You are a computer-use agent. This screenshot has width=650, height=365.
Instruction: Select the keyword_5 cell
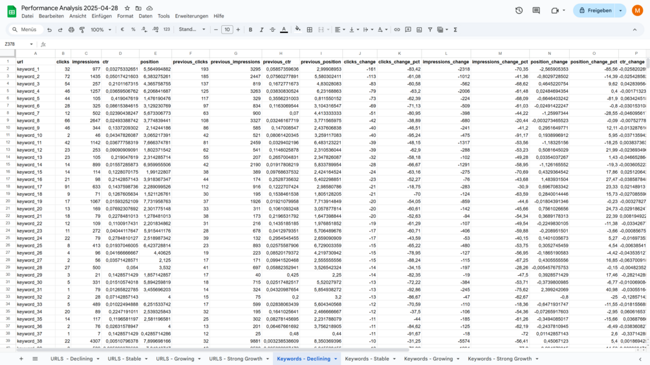(35, 98)
